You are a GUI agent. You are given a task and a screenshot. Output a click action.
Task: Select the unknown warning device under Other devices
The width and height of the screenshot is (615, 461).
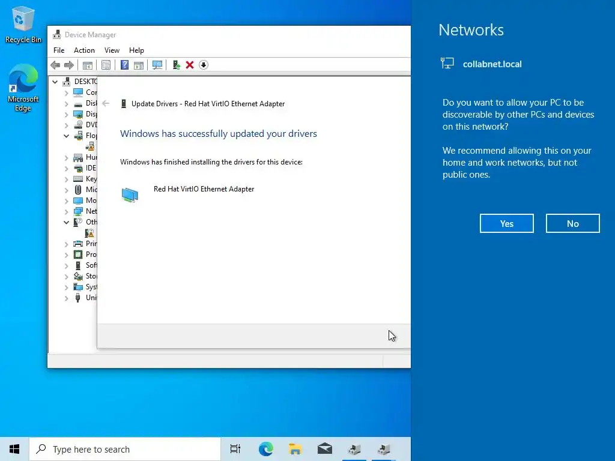tap(90, 234)
